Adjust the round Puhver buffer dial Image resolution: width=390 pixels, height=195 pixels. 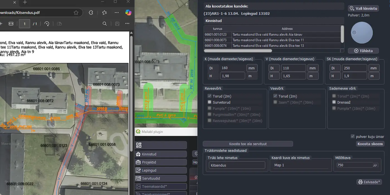coord(362,33)
